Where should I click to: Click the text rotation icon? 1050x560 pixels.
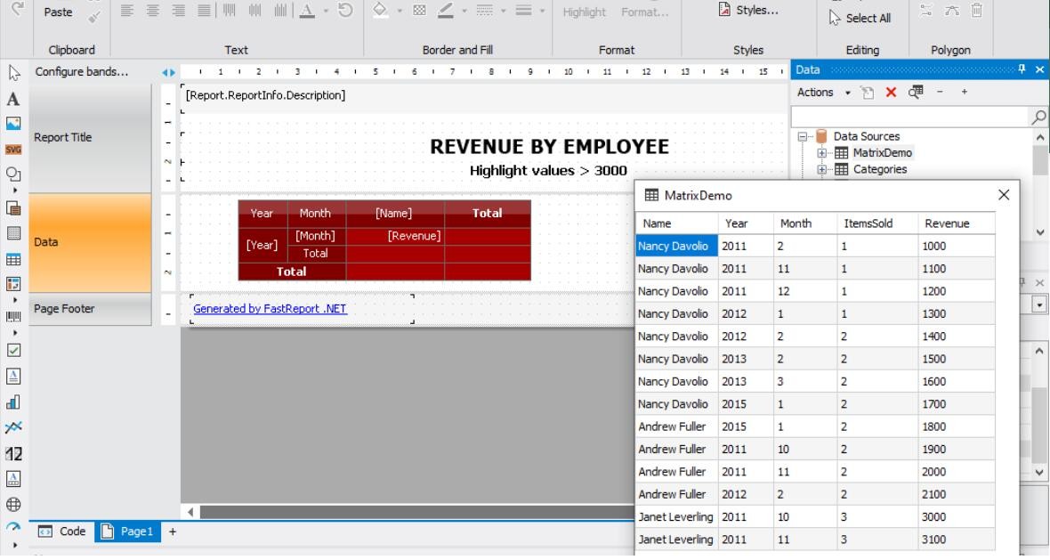tap(345, 10)
